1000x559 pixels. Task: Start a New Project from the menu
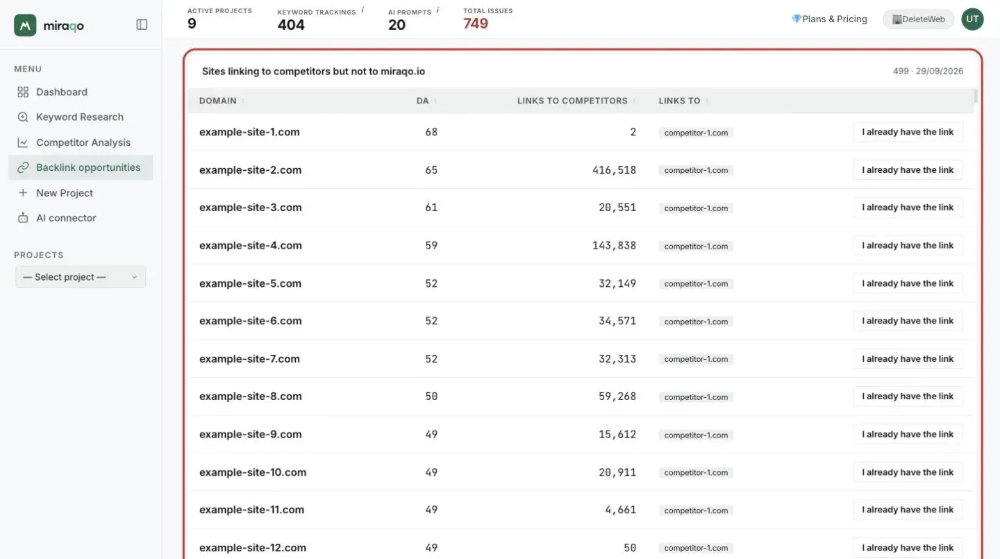[81, 193]
